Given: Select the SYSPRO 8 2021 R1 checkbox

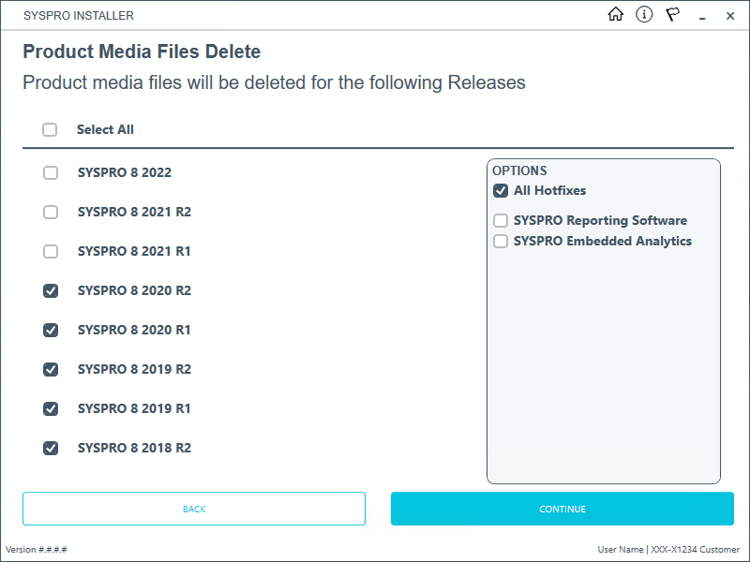Looking at the screenshot, I should click(x=51, y=252).
